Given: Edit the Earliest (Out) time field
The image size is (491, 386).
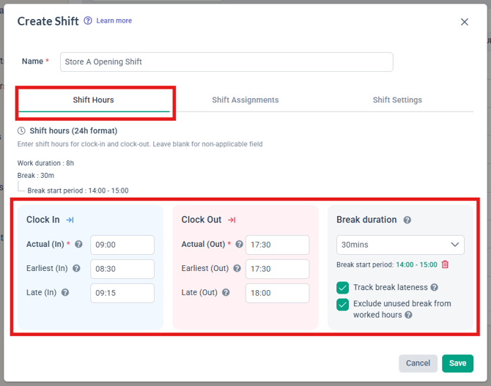Looking at the screenshot, I should 278,269.
